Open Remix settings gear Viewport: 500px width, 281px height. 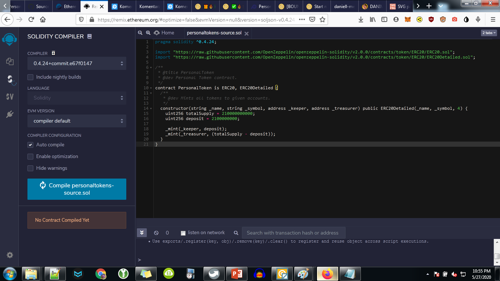(x=9, y=255)
